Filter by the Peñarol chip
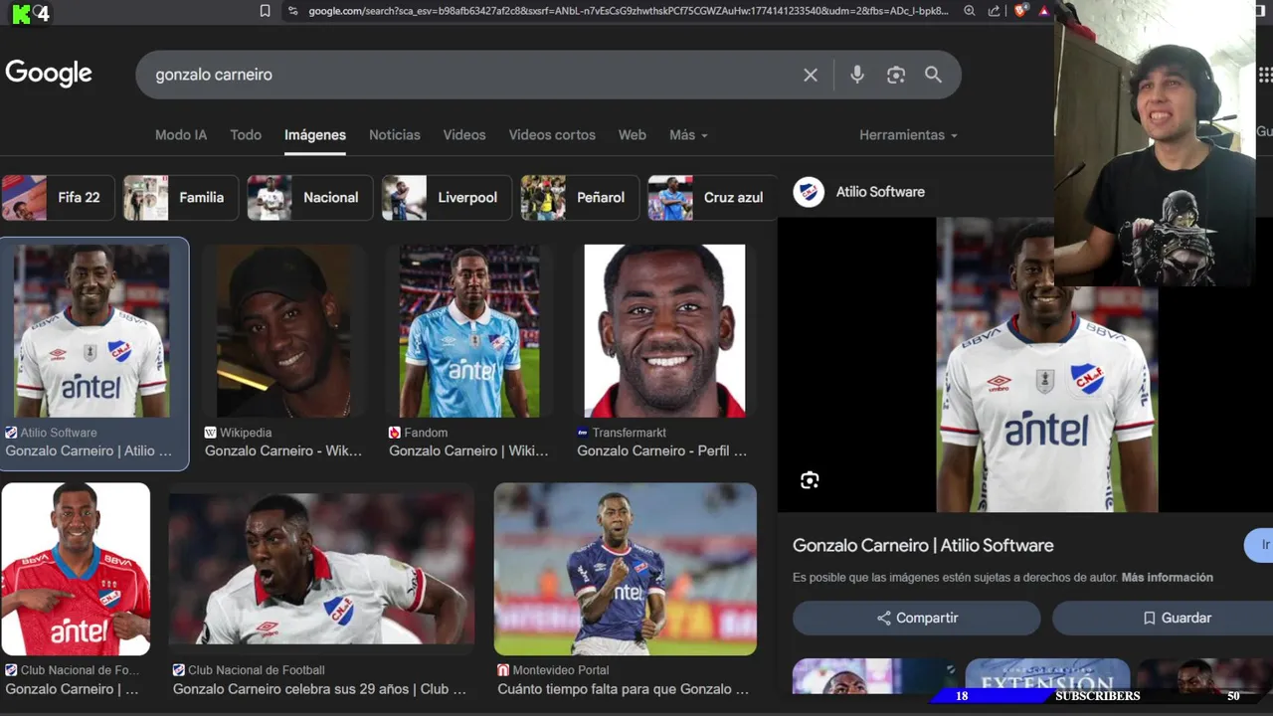The width and height of the screenshot is (1273, 716). (x=580, y=198)
